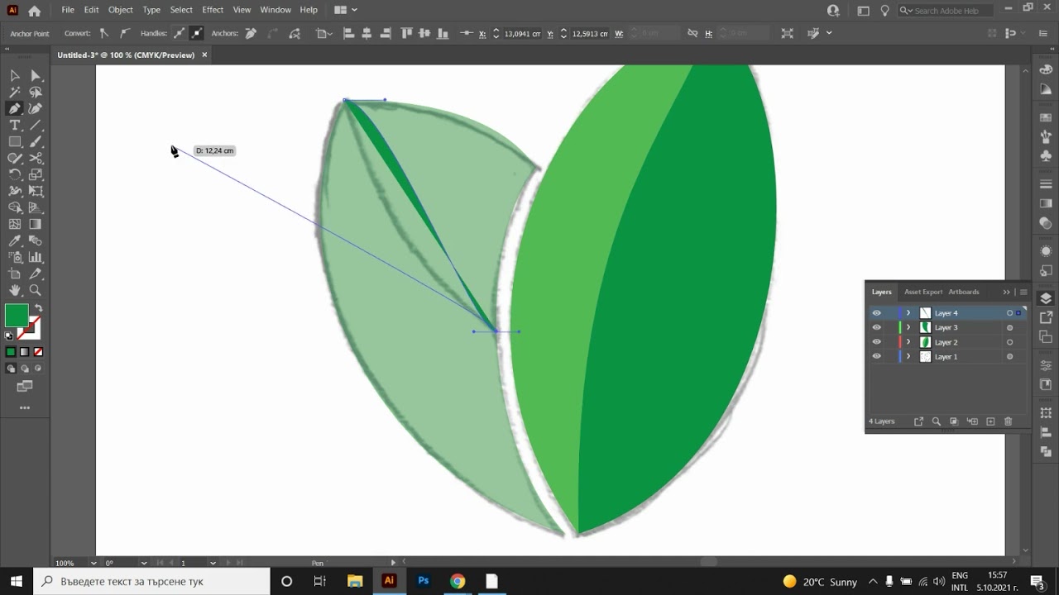Select the Gradient tool
Image resolution: width=1059 pixels, height=595 pixels.
coord(36,224)
